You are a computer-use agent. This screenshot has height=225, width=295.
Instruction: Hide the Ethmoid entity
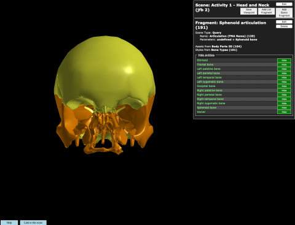pyautogui.click(x=284, y=60)
